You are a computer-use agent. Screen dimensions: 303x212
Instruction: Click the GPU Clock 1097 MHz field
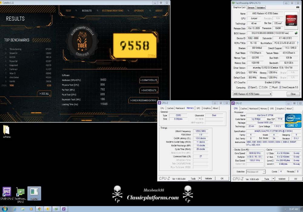pos(253,73)
